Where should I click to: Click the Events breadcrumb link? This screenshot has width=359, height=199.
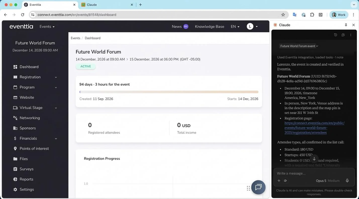(x=75, y=38)
